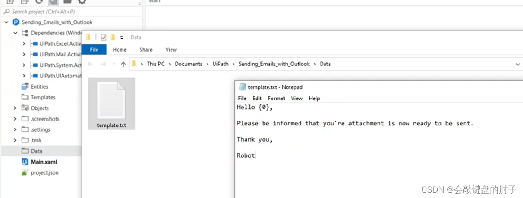523x198 pixels.
Task: Navigate to This PC in the breadcrumb
Action: pos(156,64)
